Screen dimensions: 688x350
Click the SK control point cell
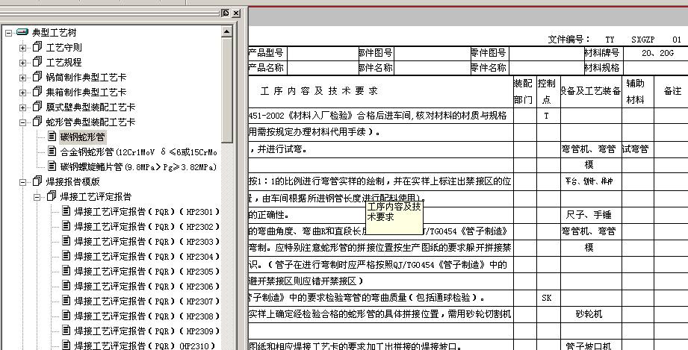click(x=548, y=299)
